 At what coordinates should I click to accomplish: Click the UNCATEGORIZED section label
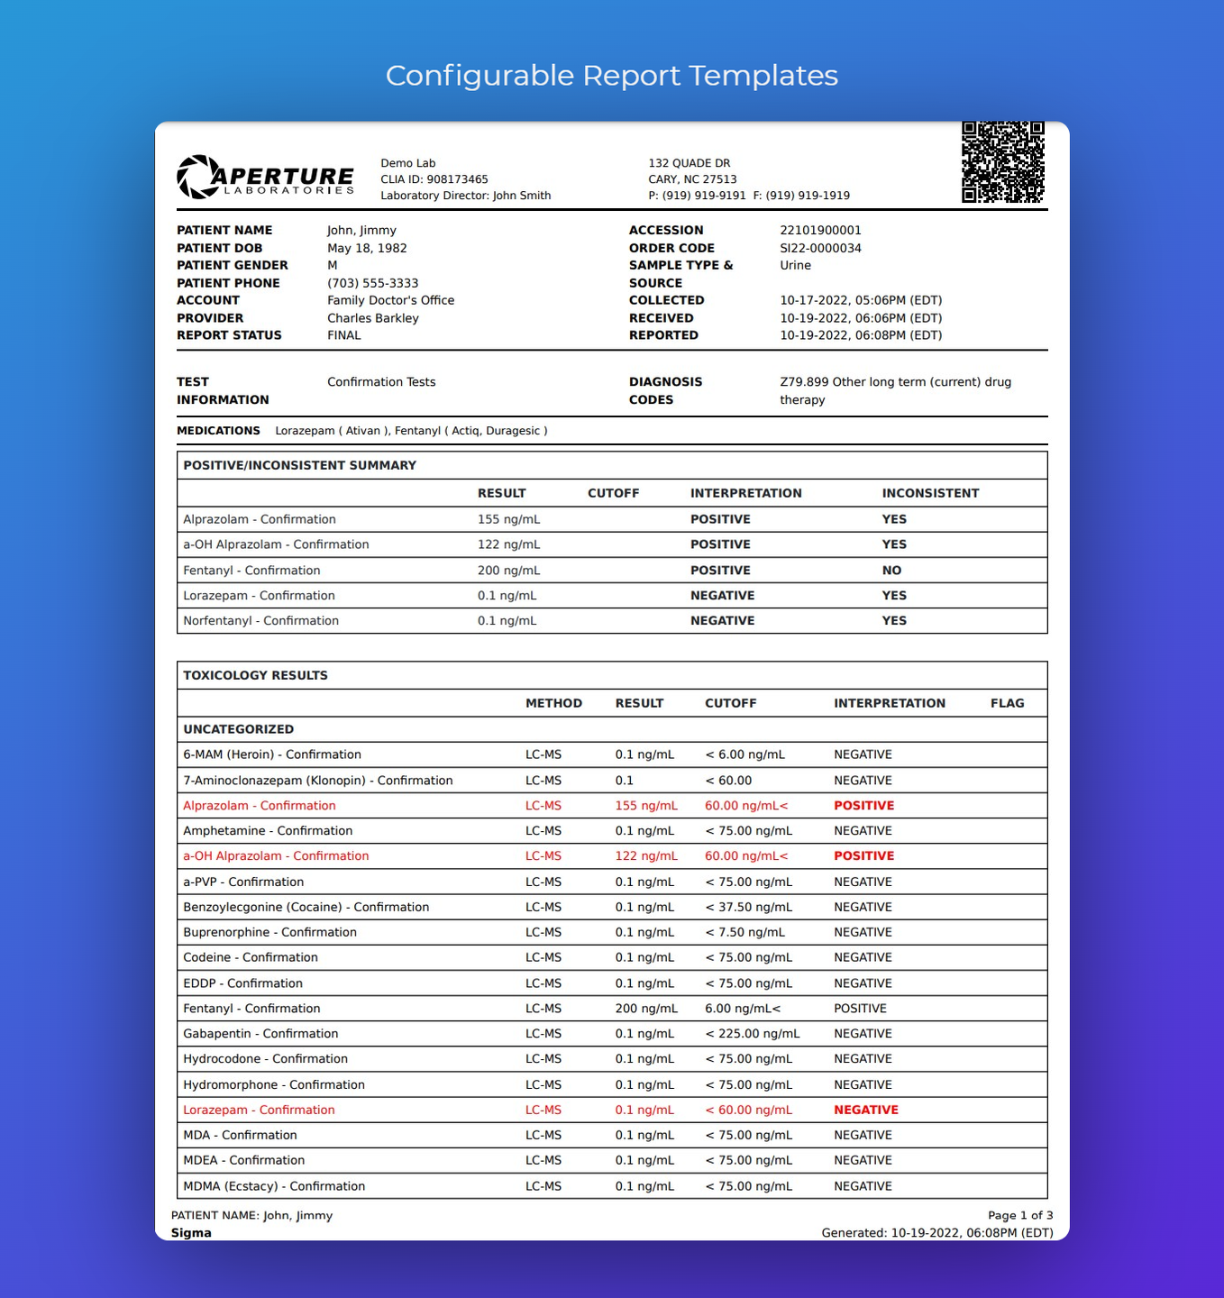coord(238,729)
